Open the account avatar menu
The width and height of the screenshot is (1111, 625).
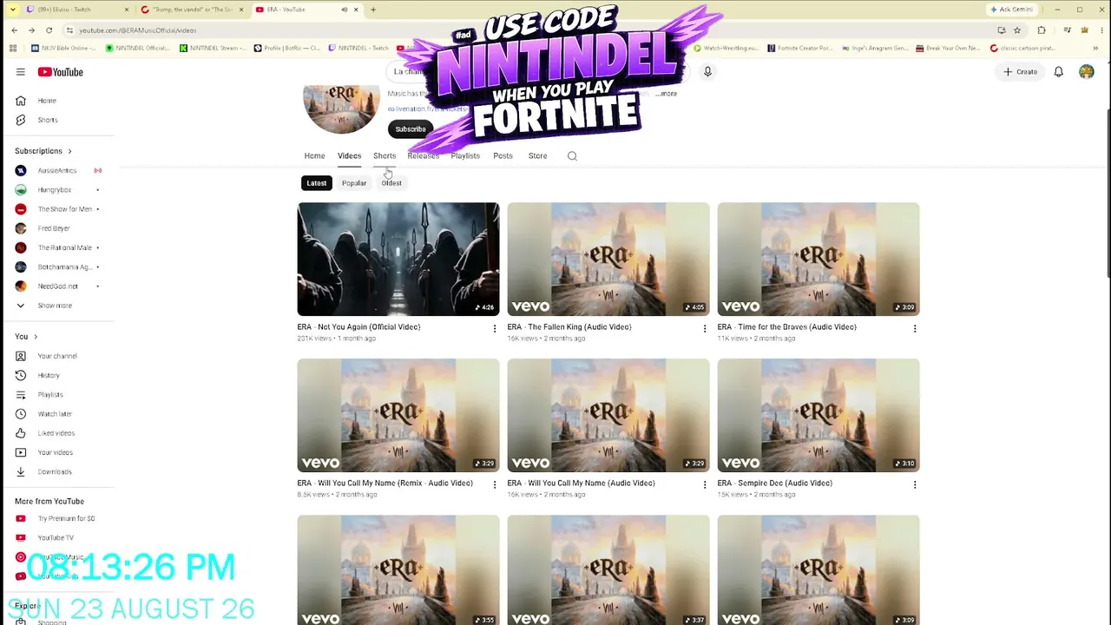pos(1087,72)
